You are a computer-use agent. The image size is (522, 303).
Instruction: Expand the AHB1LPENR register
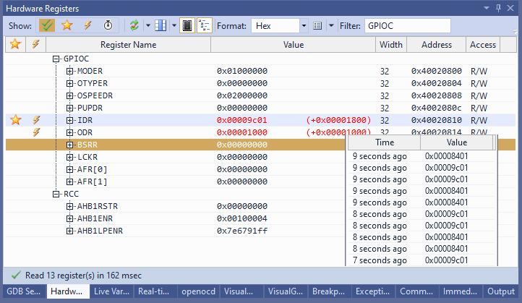point(69,231)
